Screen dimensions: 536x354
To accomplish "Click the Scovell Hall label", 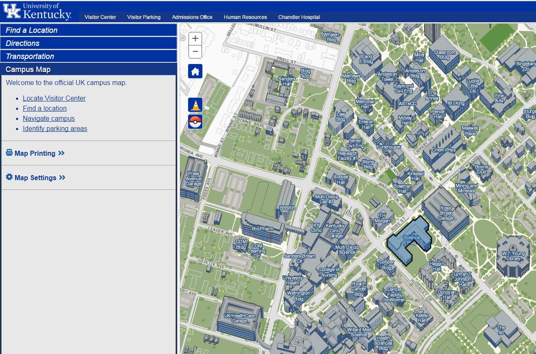I will [x=341, y=180].
